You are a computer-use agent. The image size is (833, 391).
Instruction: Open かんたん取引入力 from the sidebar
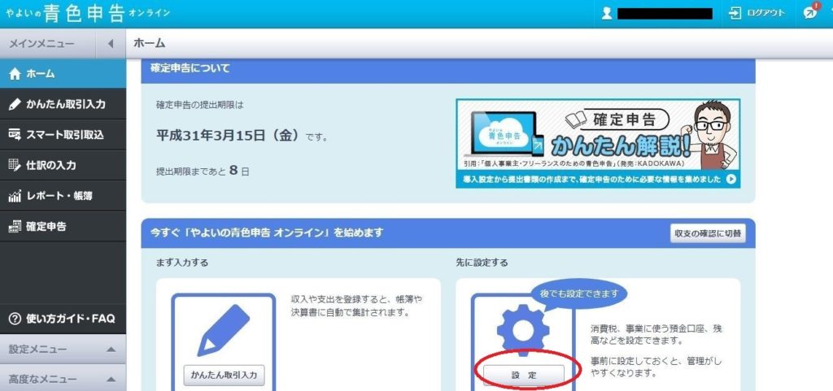(63, 105)
